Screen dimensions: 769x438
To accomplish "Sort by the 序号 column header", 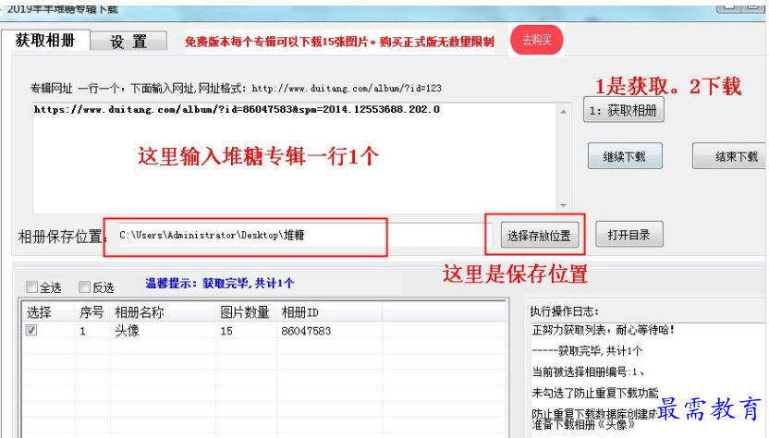I will pyautogui.click(x=92, y=312).
